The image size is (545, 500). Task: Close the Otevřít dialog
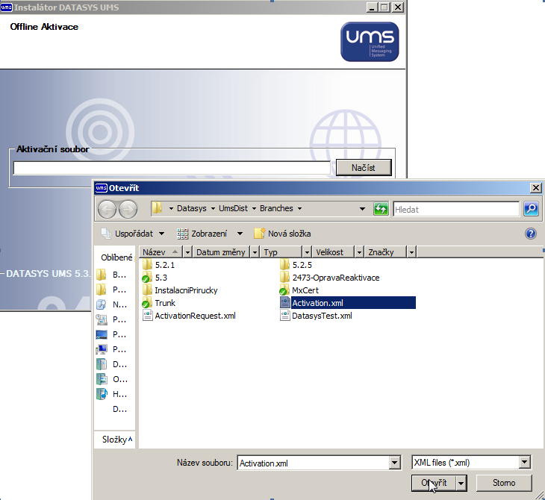click(535, 188)
